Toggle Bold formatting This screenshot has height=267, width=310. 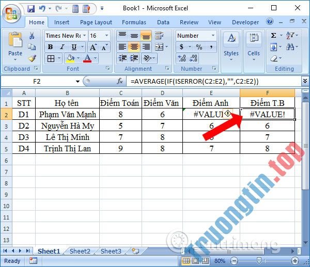pos(50,47)
